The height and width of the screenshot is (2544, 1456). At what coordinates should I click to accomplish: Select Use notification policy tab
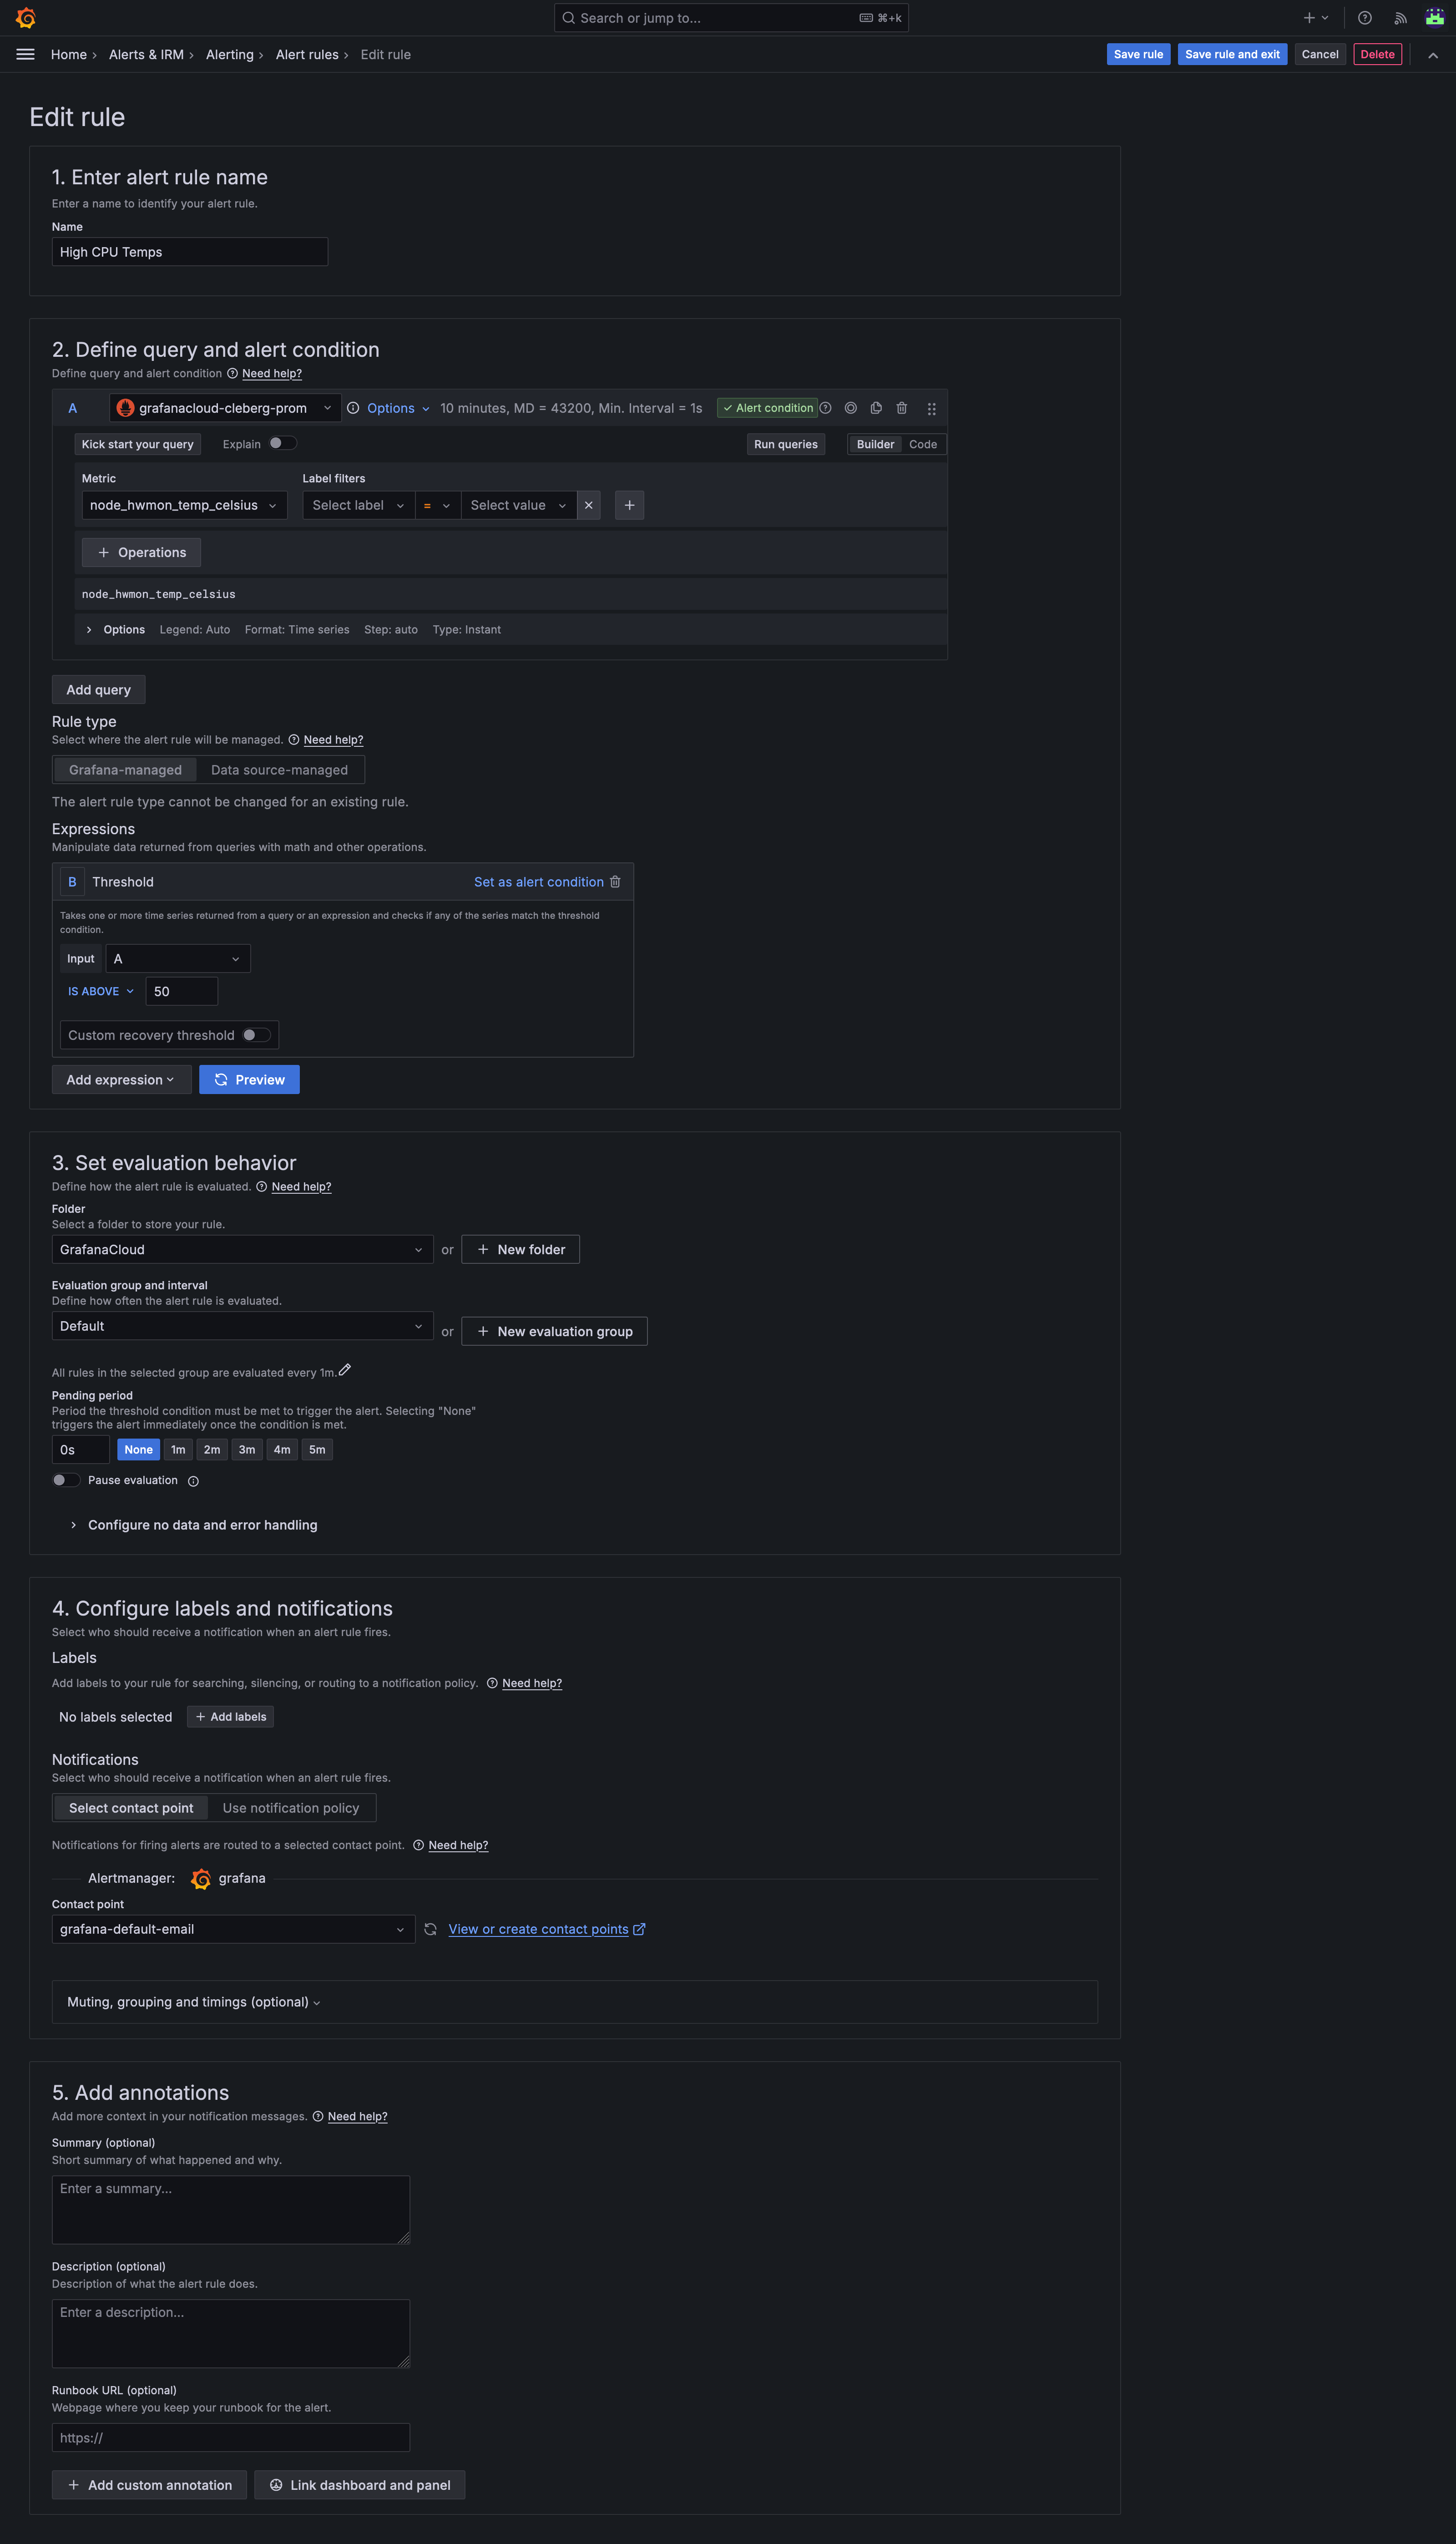pyautogui.click(x=291, y=1808)
